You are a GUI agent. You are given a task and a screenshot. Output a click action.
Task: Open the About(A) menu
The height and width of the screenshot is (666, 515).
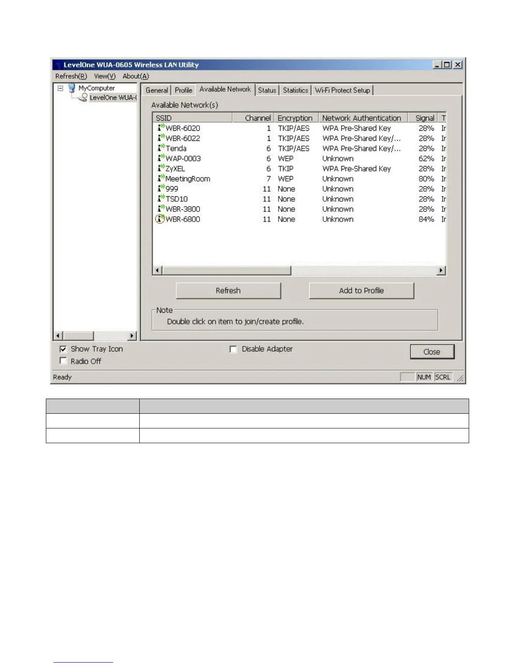(x=135, y=76)
